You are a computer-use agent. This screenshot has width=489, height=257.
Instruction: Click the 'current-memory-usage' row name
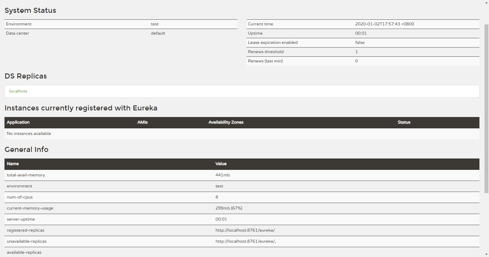tap(30, 208)
